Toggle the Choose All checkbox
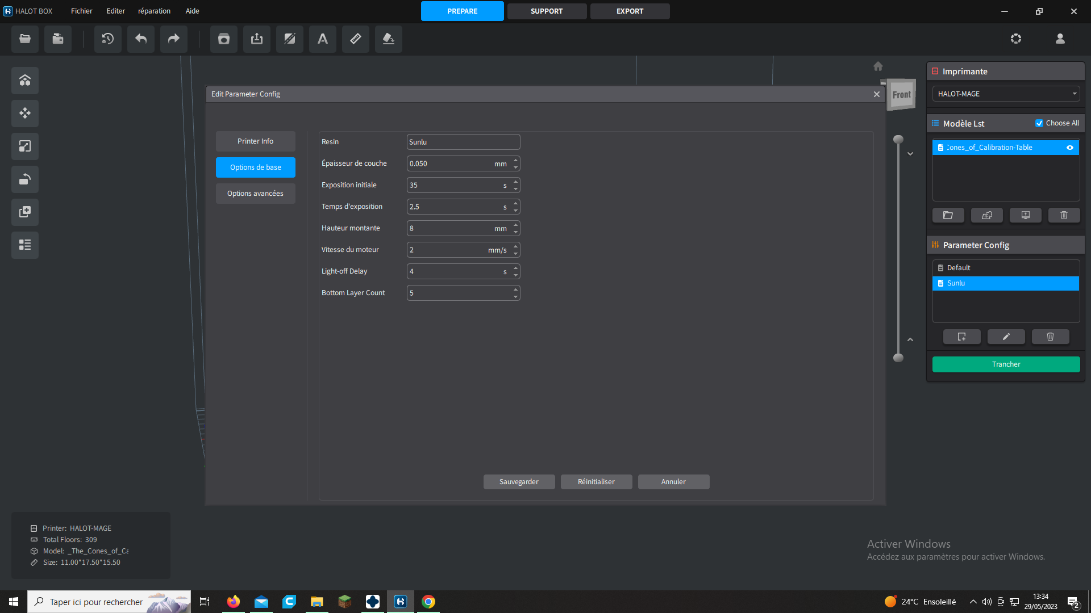Image resolution: width=1091 pixels, height=613 pixels. click(1039, 123)
